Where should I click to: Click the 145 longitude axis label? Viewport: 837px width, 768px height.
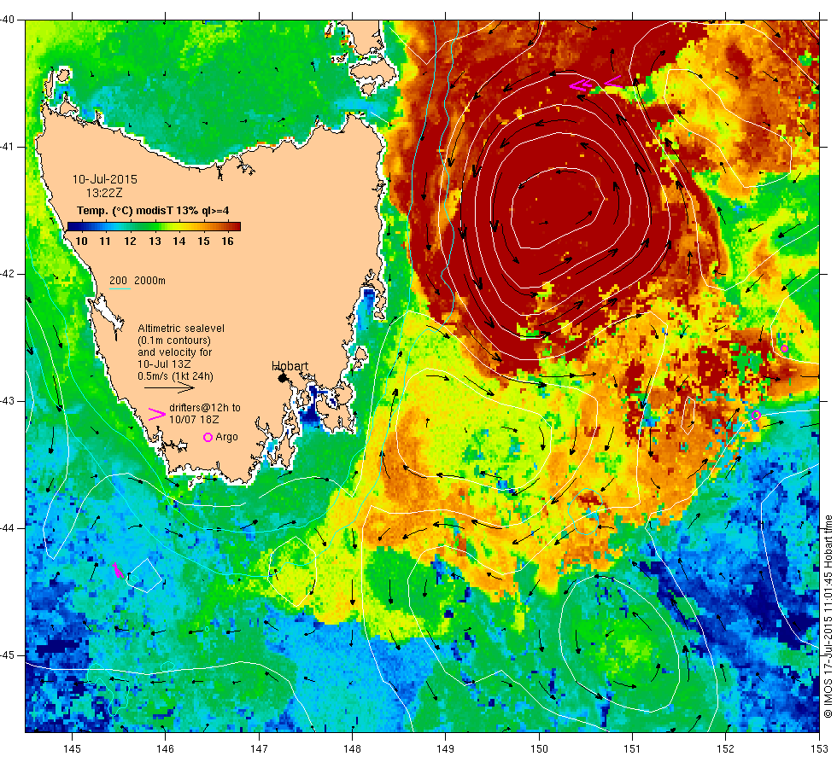coord(72,749)
